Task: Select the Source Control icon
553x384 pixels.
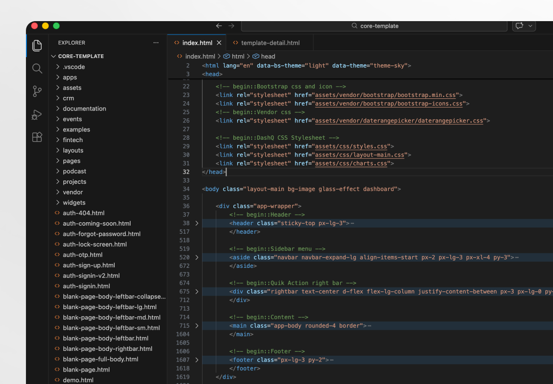Action: pyautogui.click(x=37, y=91)
